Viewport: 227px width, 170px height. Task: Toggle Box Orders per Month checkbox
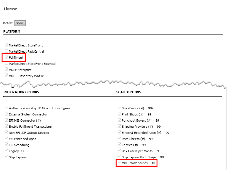[x=119, y=151]
